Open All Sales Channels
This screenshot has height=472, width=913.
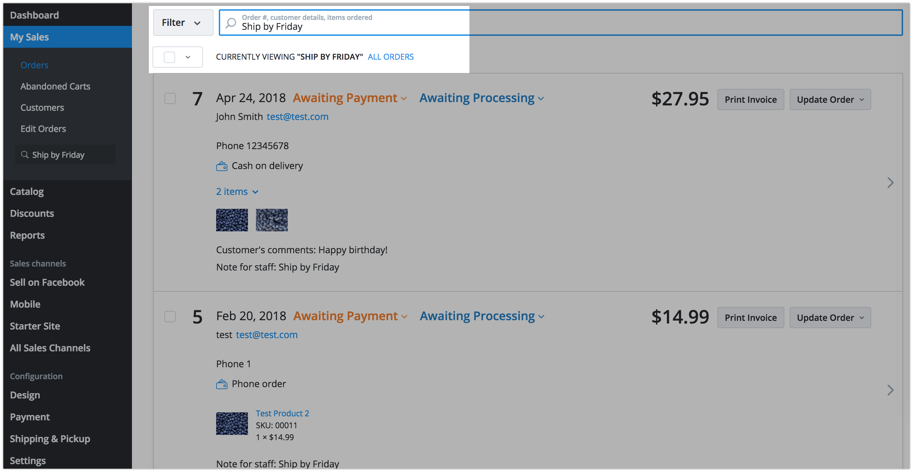[x=50, y=348]
